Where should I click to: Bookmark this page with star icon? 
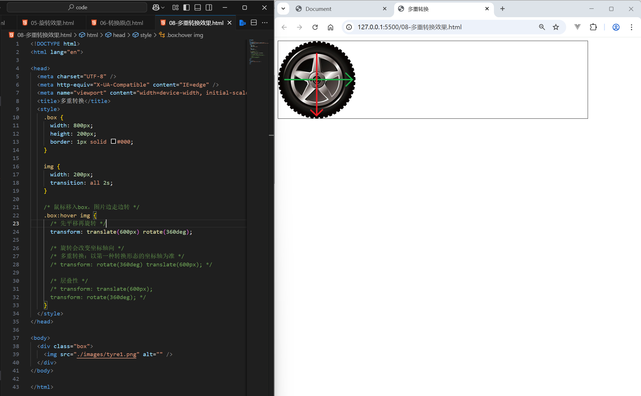(x=556, y=27)
